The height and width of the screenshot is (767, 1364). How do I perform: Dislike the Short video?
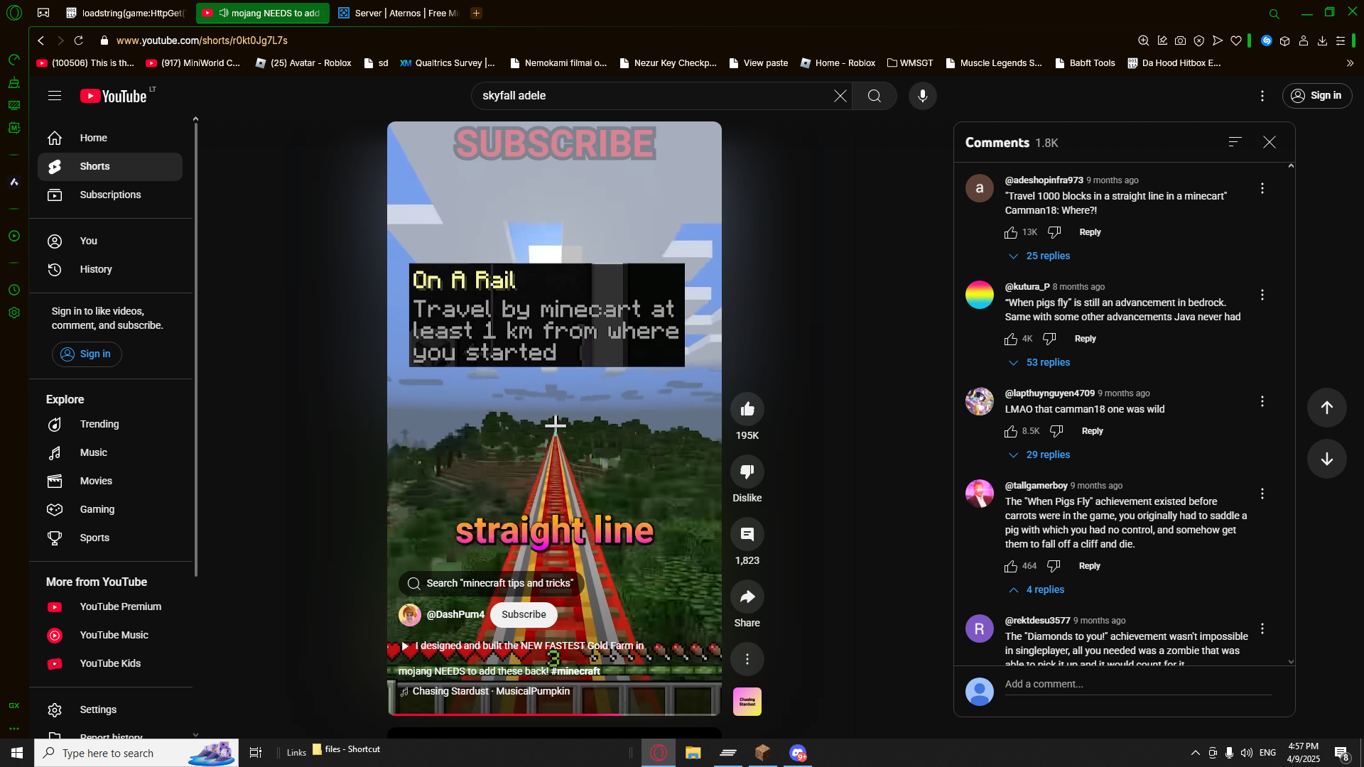click(x=747, y=472)
